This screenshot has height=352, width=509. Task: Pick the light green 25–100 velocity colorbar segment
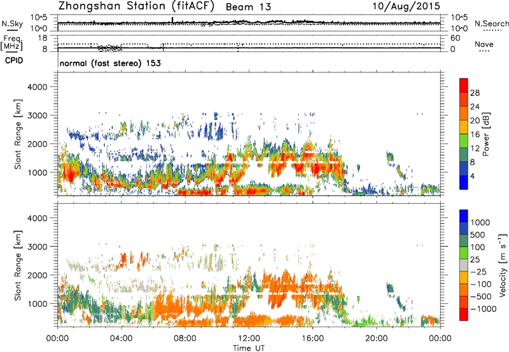[x=464, y=253]
